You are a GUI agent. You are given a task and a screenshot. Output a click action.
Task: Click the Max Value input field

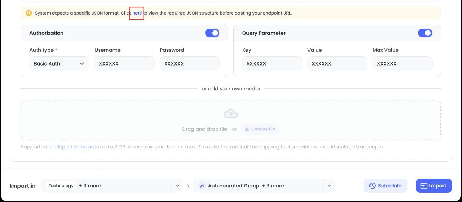pyautogui.click(x=402, y=64)
